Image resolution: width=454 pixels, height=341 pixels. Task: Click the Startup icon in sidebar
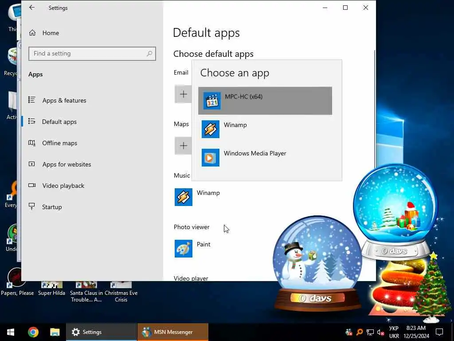(x=32, y=206)
